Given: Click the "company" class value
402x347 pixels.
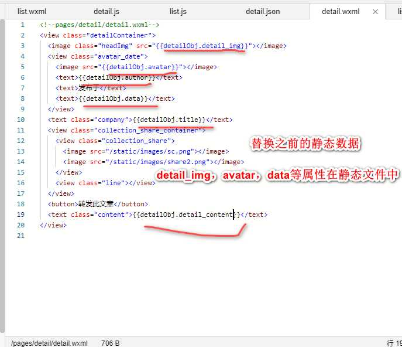Looking at the screenshot, I should 111,120.
